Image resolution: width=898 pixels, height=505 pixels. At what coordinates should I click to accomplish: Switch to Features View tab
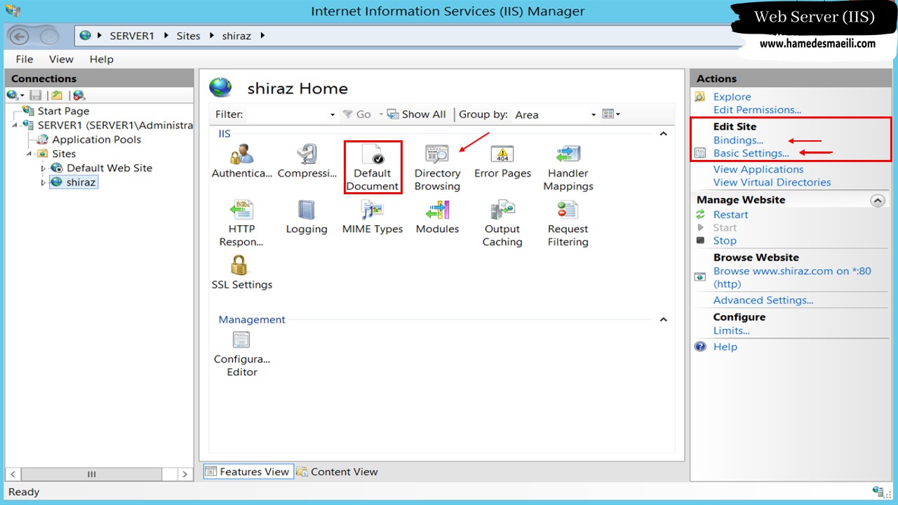(247, 471)
